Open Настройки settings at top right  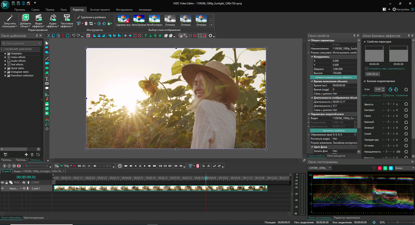click(x=401, y=9)
